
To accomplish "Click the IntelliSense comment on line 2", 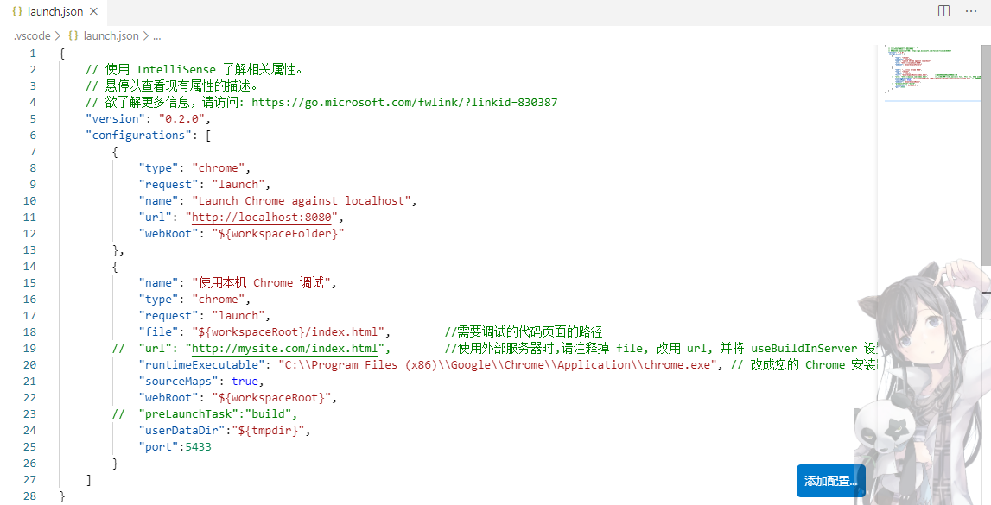I will click(194, 69).
